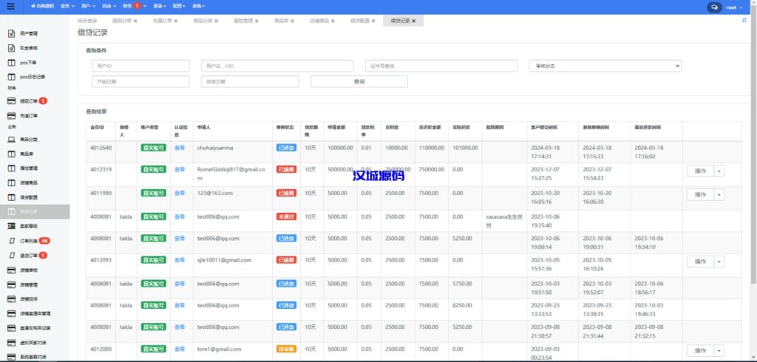The width and height of the screenshot is (757, 362).
Task: Open 退款订单 with badge 1 in sidebar
Action: [x=29, y=255]
